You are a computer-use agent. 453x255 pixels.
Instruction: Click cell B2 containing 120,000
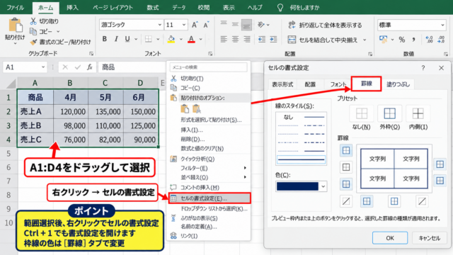point(71,112)
